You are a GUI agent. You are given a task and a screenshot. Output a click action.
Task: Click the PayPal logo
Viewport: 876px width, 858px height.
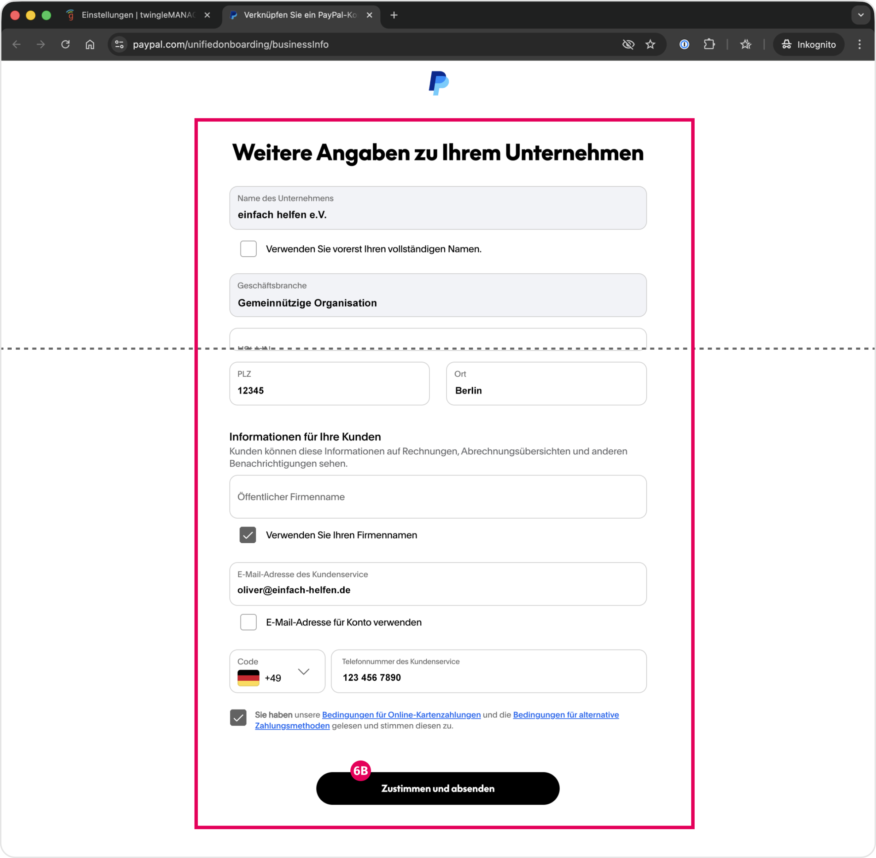coord(438,83)
